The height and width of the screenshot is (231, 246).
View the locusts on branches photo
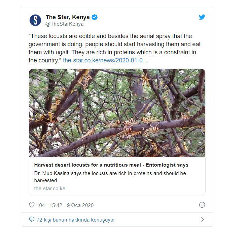pyautogui.click(x=117, y=113)
